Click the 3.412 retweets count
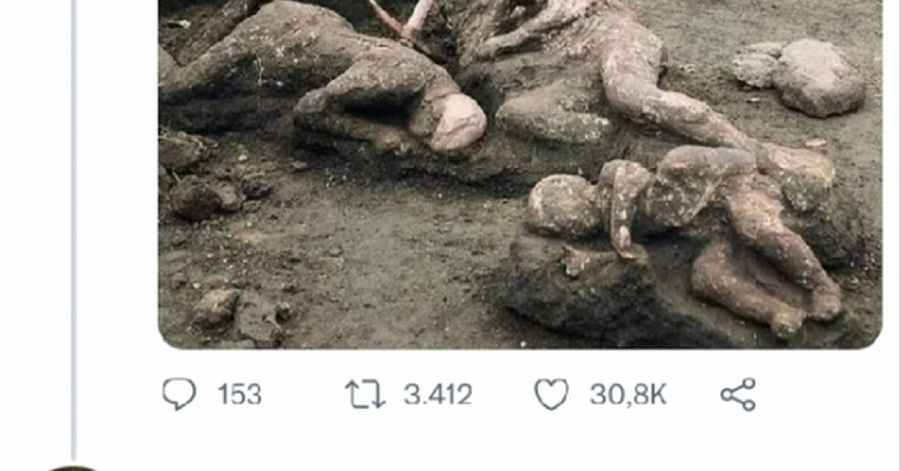Screen dimensions: 901x471 tap(438, 394)
